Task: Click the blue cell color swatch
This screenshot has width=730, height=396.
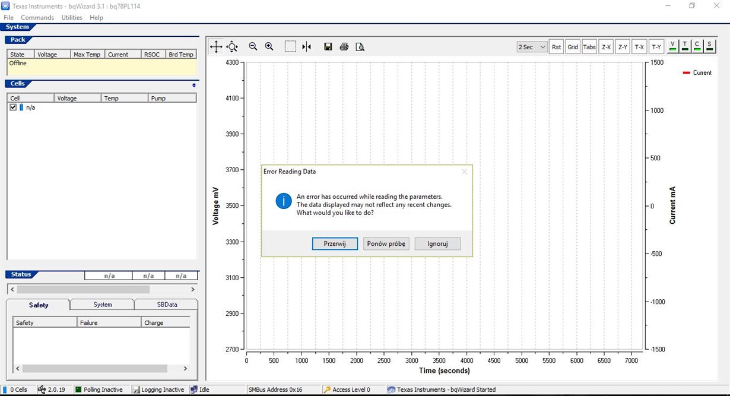Action: click(x=21, y=107)
